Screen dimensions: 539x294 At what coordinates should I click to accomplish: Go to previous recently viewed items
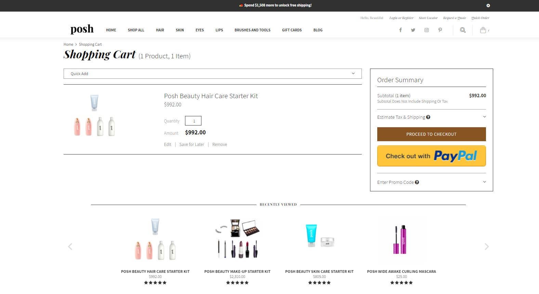[x=70, y=247]
